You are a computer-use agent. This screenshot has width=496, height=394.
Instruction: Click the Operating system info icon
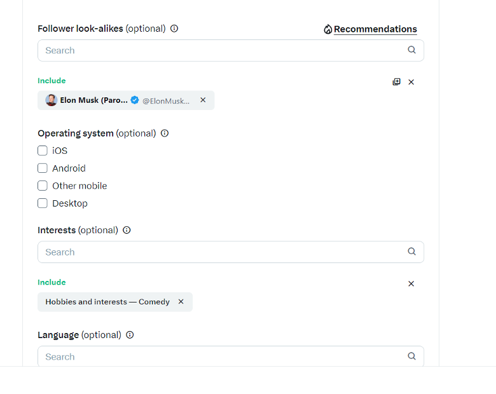click(x=165, y=133)
